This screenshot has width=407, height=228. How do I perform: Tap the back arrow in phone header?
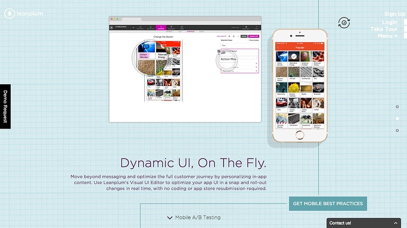[278, 47]
